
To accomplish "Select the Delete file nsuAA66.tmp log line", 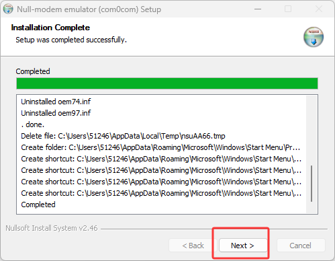I will pos(123,136).
